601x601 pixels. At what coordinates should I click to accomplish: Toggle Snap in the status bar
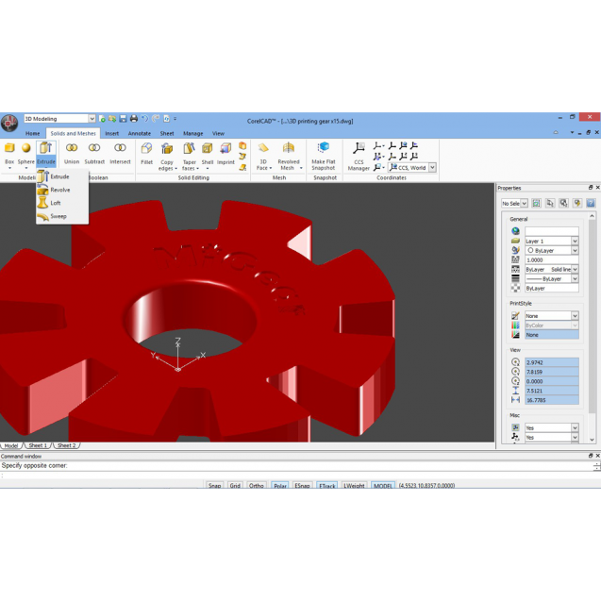coord(215,485)
